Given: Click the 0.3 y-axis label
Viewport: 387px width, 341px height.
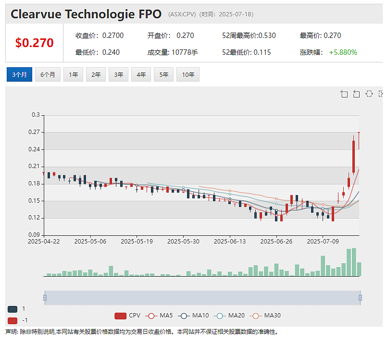Looking at the screenshot, I should pyautogui.click(x=36, y=115).
